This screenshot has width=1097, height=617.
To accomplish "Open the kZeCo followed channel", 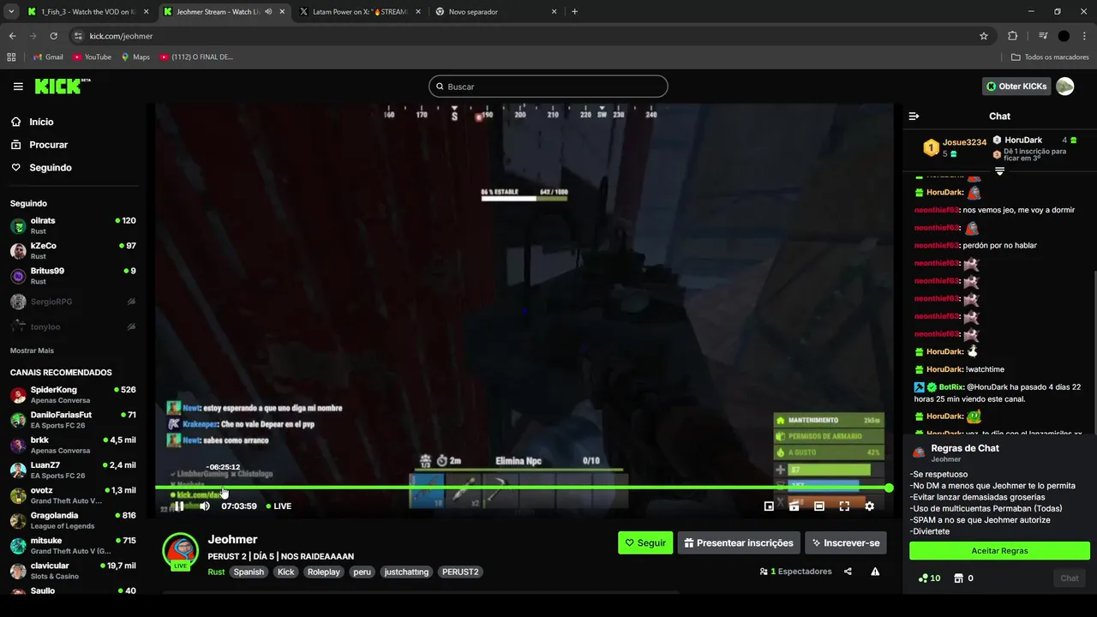I will (73, 251).
